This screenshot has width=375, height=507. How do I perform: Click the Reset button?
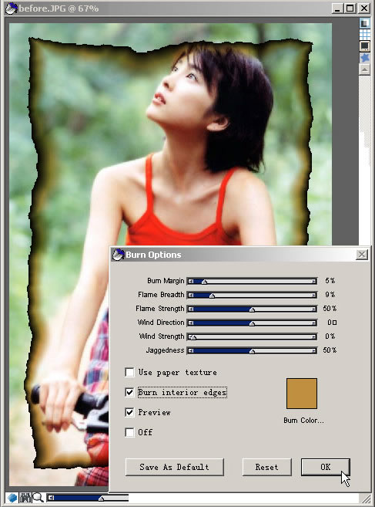[267, 467]
